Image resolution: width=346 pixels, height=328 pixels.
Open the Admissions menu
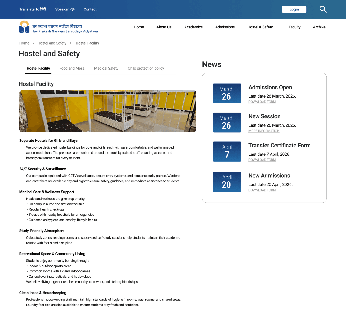225,27
